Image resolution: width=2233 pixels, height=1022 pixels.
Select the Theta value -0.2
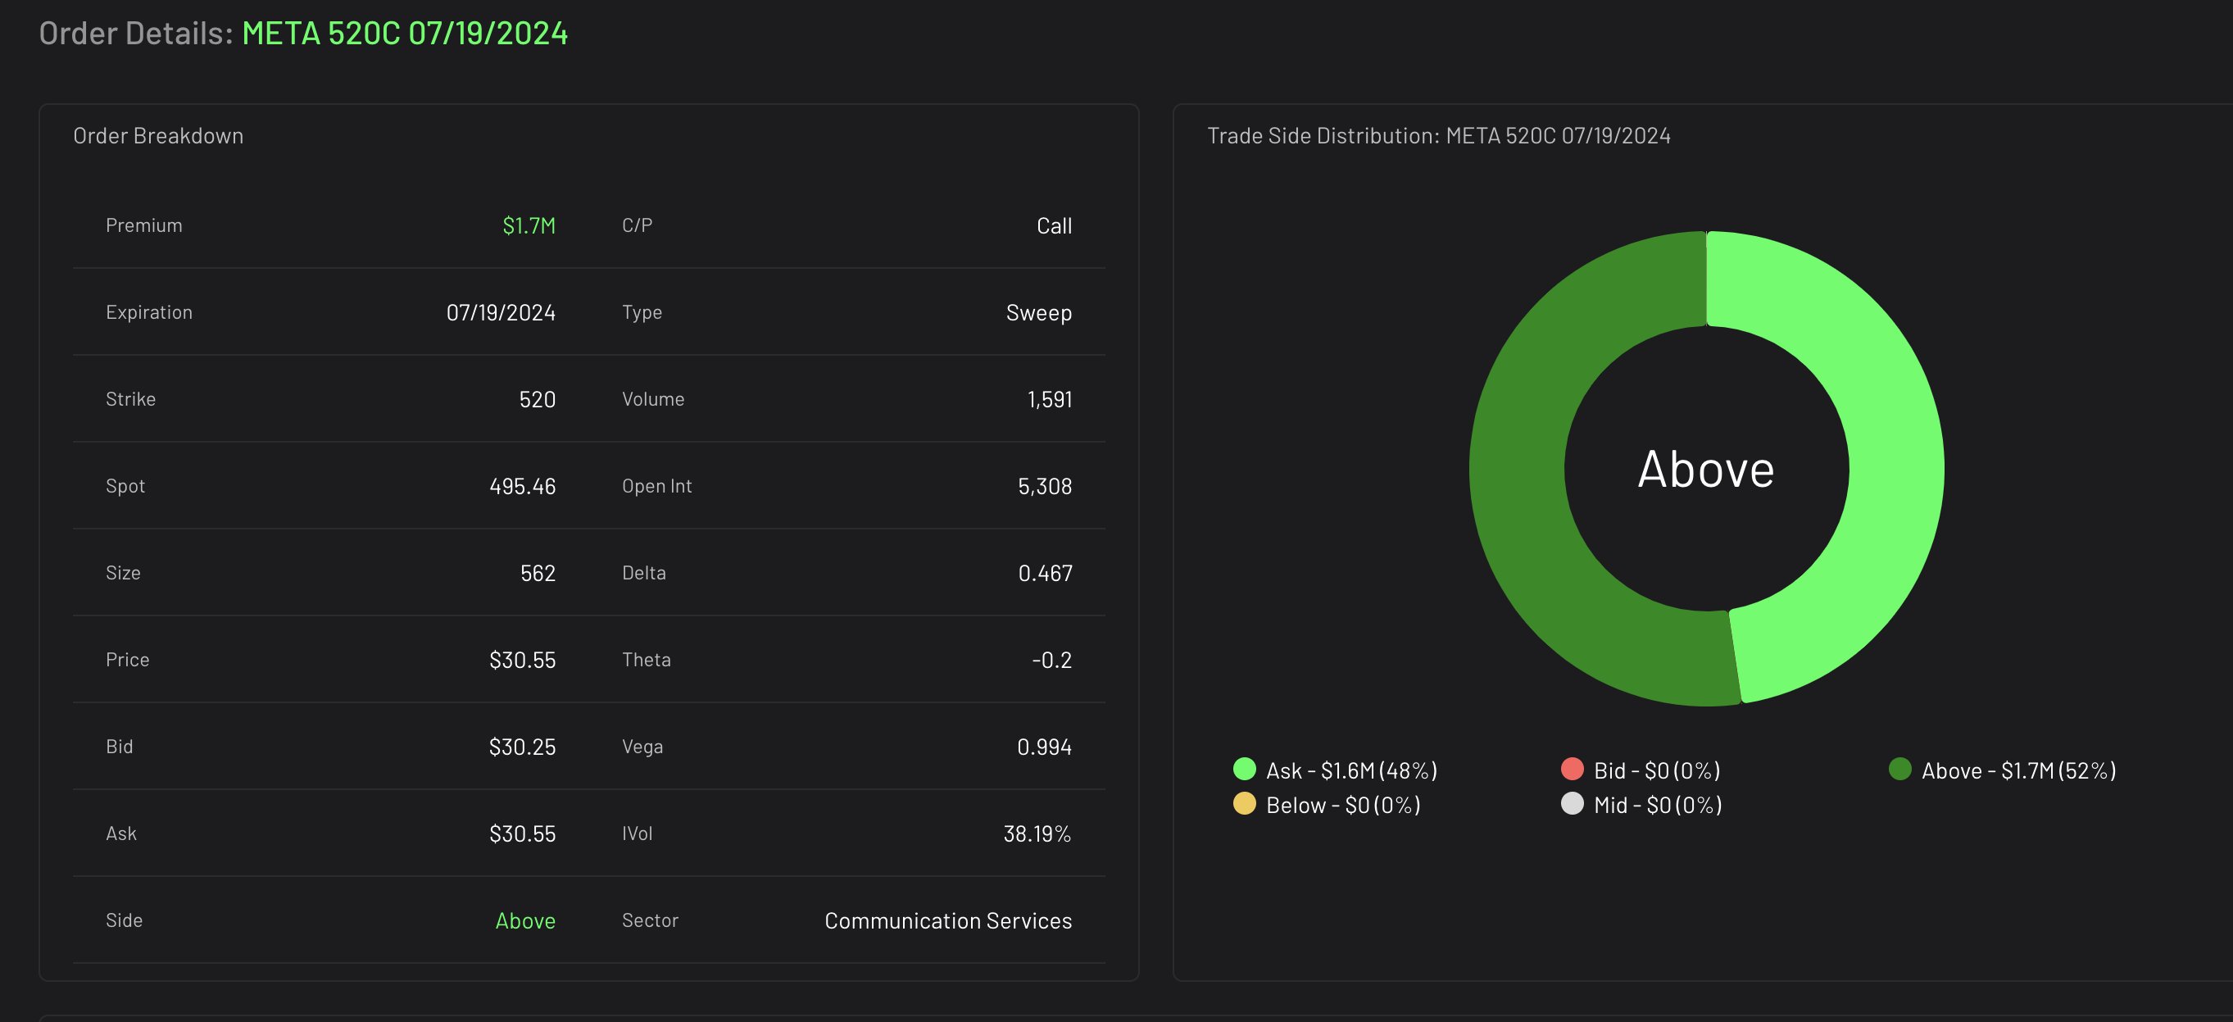coord(1051,660)
